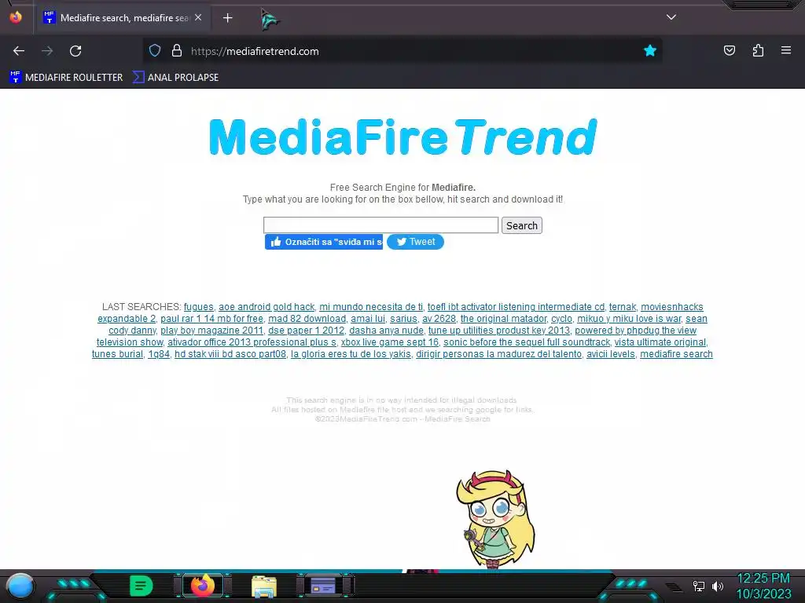Open the "mediafire search" link
805x603 pixels.
676,354
